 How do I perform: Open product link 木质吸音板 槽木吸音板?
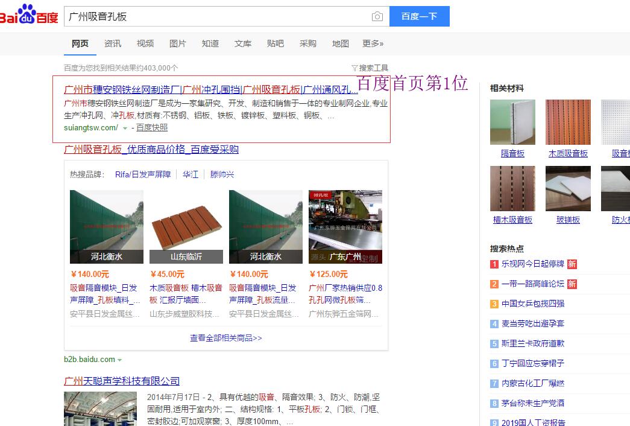click(186, 294)
